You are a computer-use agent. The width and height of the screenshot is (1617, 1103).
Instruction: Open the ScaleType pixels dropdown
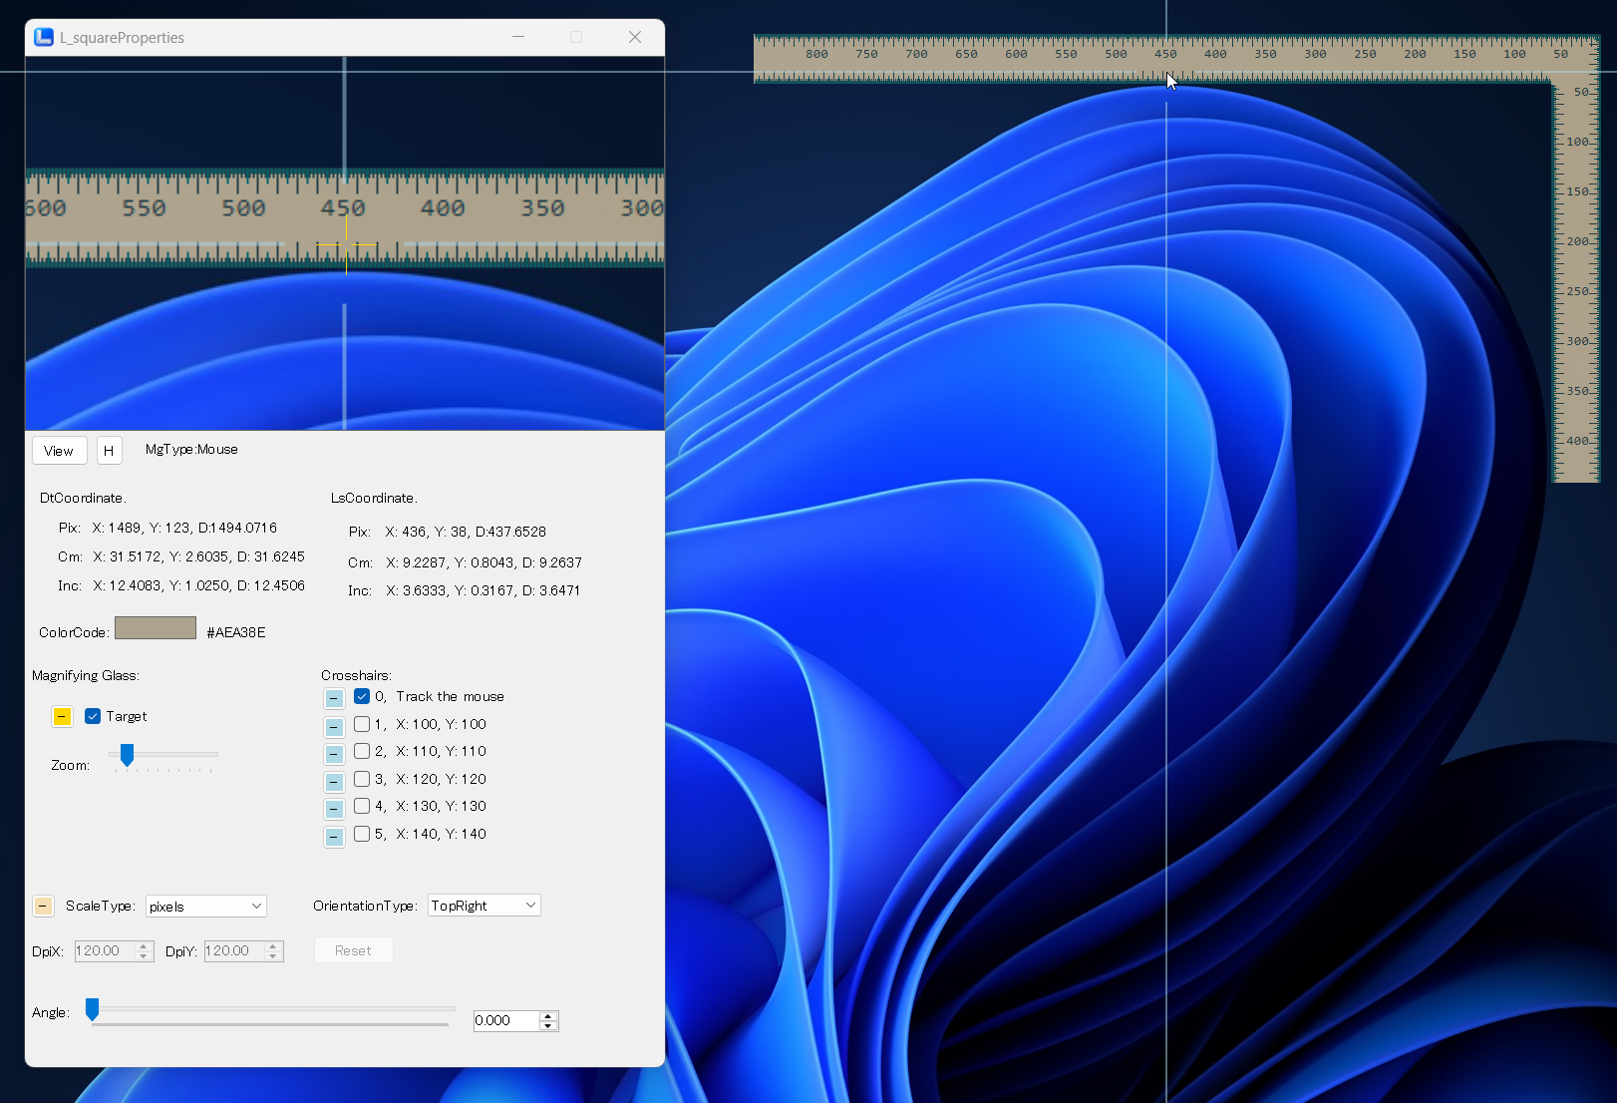[x=206, y=906]
